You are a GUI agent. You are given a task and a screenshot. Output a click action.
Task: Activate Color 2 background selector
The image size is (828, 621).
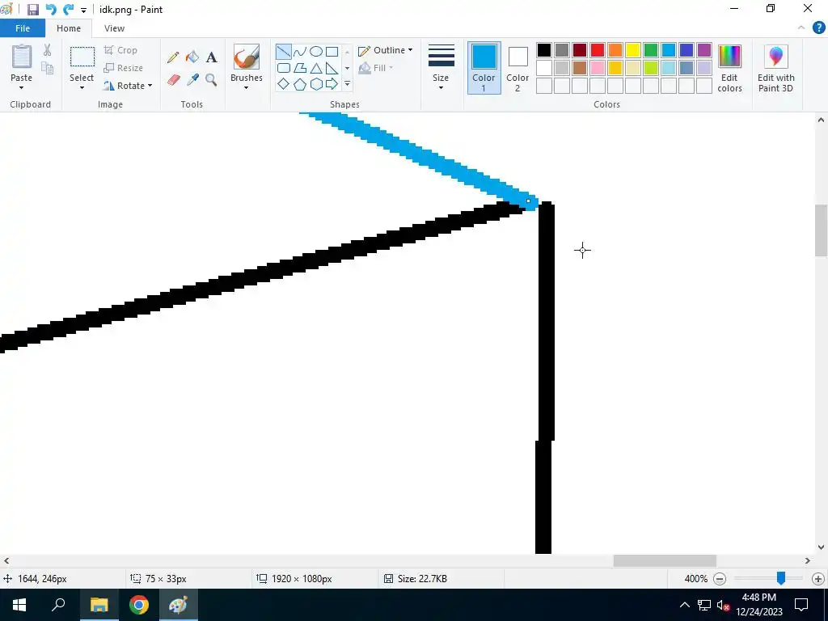click(x=517, y=68)
